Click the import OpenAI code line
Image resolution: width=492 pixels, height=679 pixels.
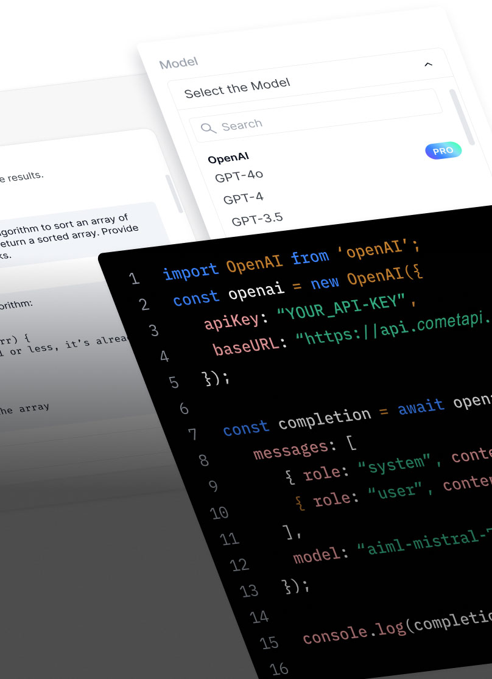pyautogui.click(x=291, y=259)
